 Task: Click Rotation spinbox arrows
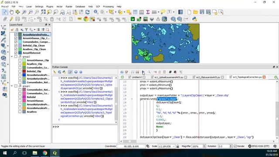point(231,146)
